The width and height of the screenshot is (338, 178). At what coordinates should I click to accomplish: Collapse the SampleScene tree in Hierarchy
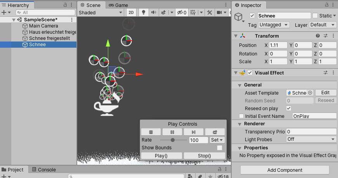pos(14,20)
